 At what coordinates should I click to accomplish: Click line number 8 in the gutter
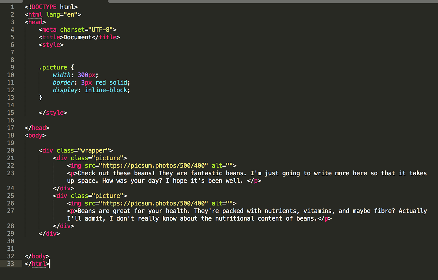12,60
